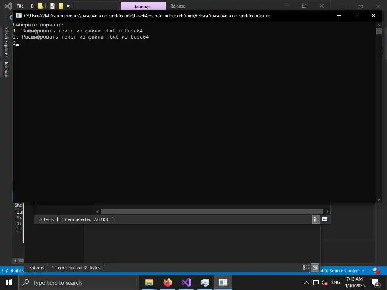The width and height of the screenshot is (387, 290).
Task: Click '3 items' in the upper Explorer status bar
Action: [46, 219]
